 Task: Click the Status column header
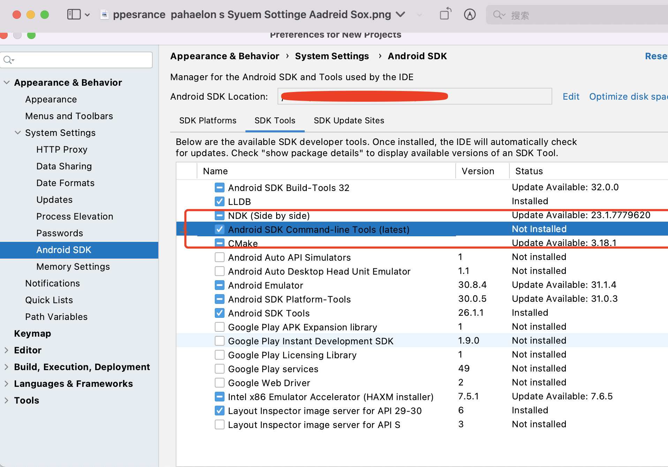pyautogui.click(x=589, y=171)
